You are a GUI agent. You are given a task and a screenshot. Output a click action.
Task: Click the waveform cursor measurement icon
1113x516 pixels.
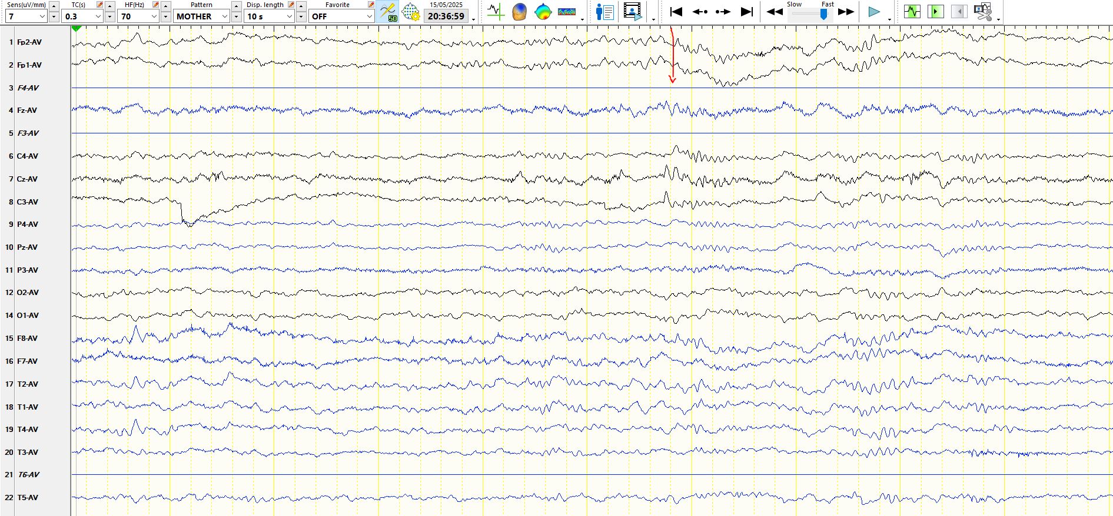pyautogui.click(x=496, y=11)
